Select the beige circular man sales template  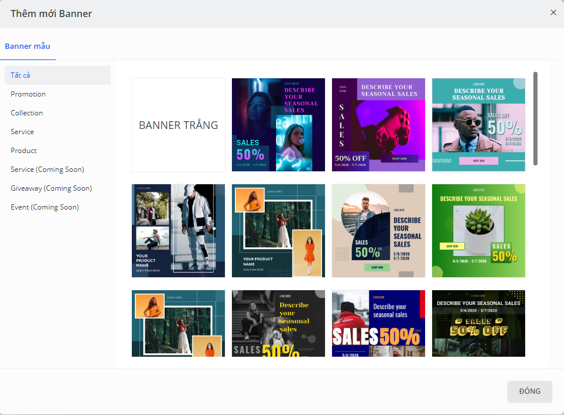[379, 231]
